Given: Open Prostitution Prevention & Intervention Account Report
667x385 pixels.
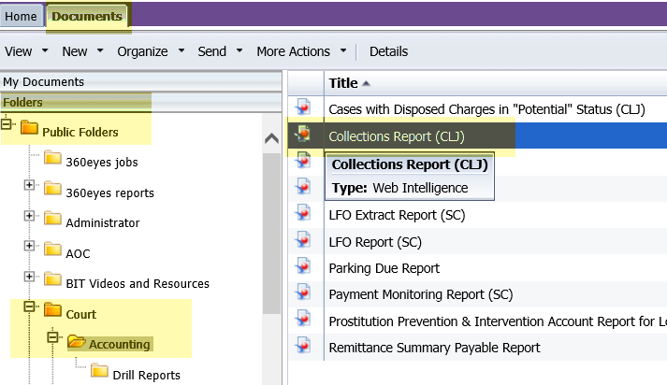Looking at the screenshot, I should pos(498,321).
